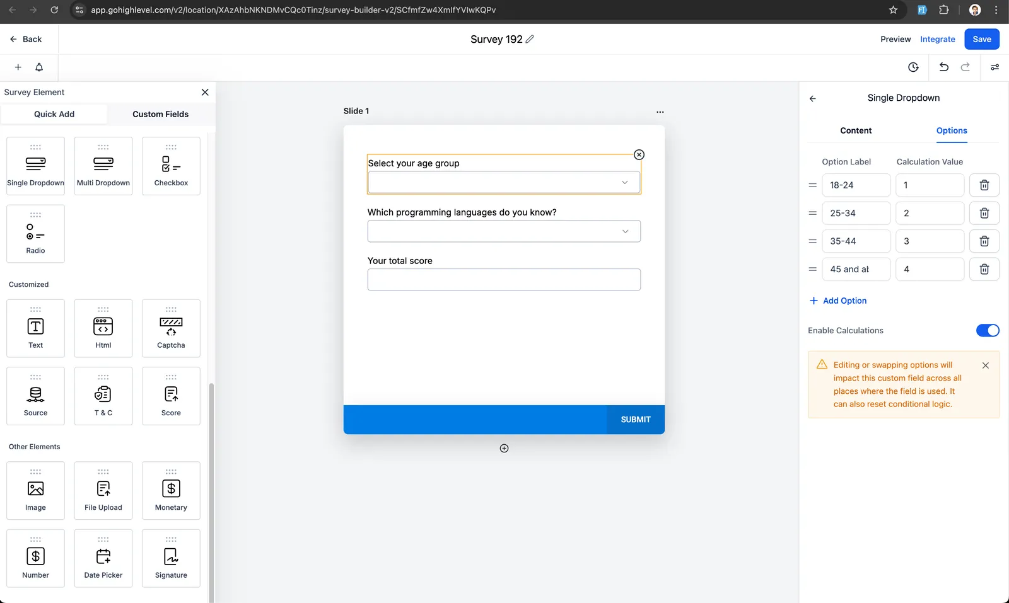Click the Save button
Screen dimensions: 1009x603
pyautogui.click(x=982, y=39)
